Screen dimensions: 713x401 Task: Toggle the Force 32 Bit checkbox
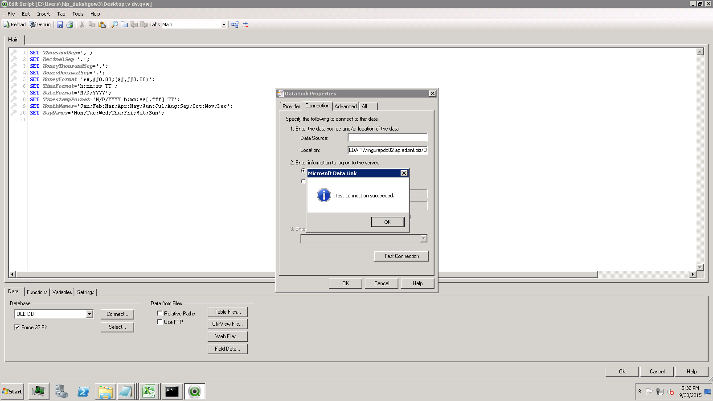coord(17,327)
